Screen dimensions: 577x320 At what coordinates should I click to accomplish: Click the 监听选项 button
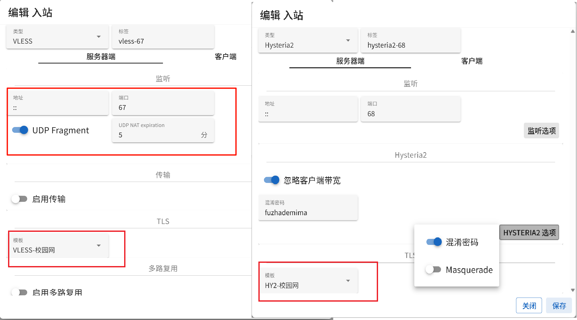[x=541, y=131]
